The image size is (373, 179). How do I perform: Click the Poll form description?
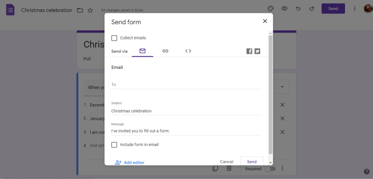(87, 59)
